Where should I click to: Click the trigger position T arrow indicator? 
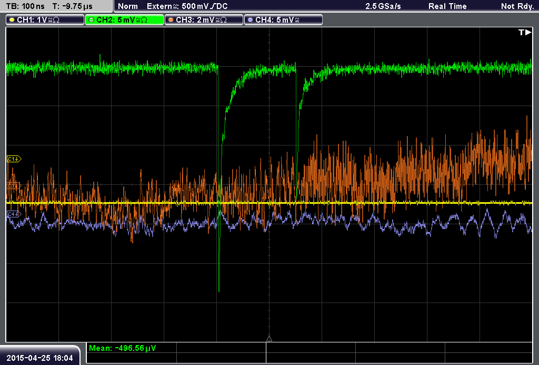click(525, 32)
